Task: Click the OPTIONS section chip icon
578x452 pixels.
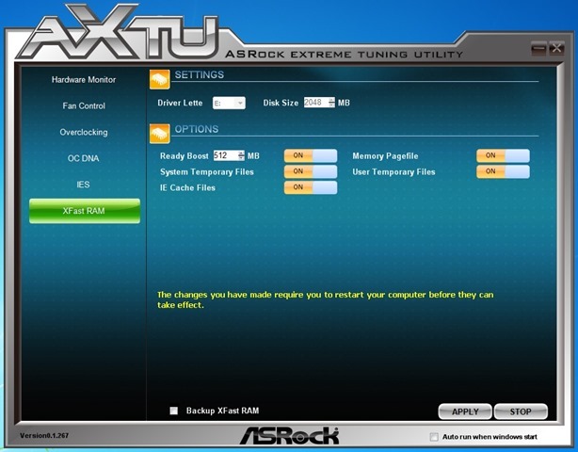Action: [160, 134]
